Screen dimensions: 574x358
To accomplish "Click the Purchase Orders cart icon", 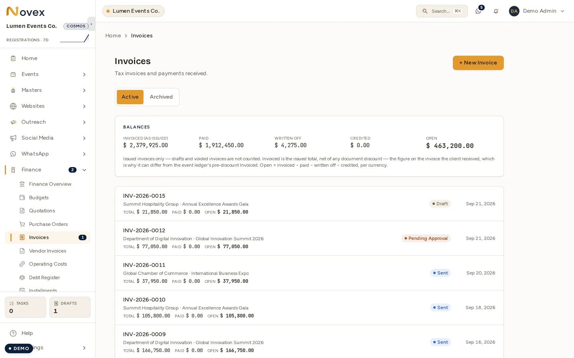I will pos(22,224).
